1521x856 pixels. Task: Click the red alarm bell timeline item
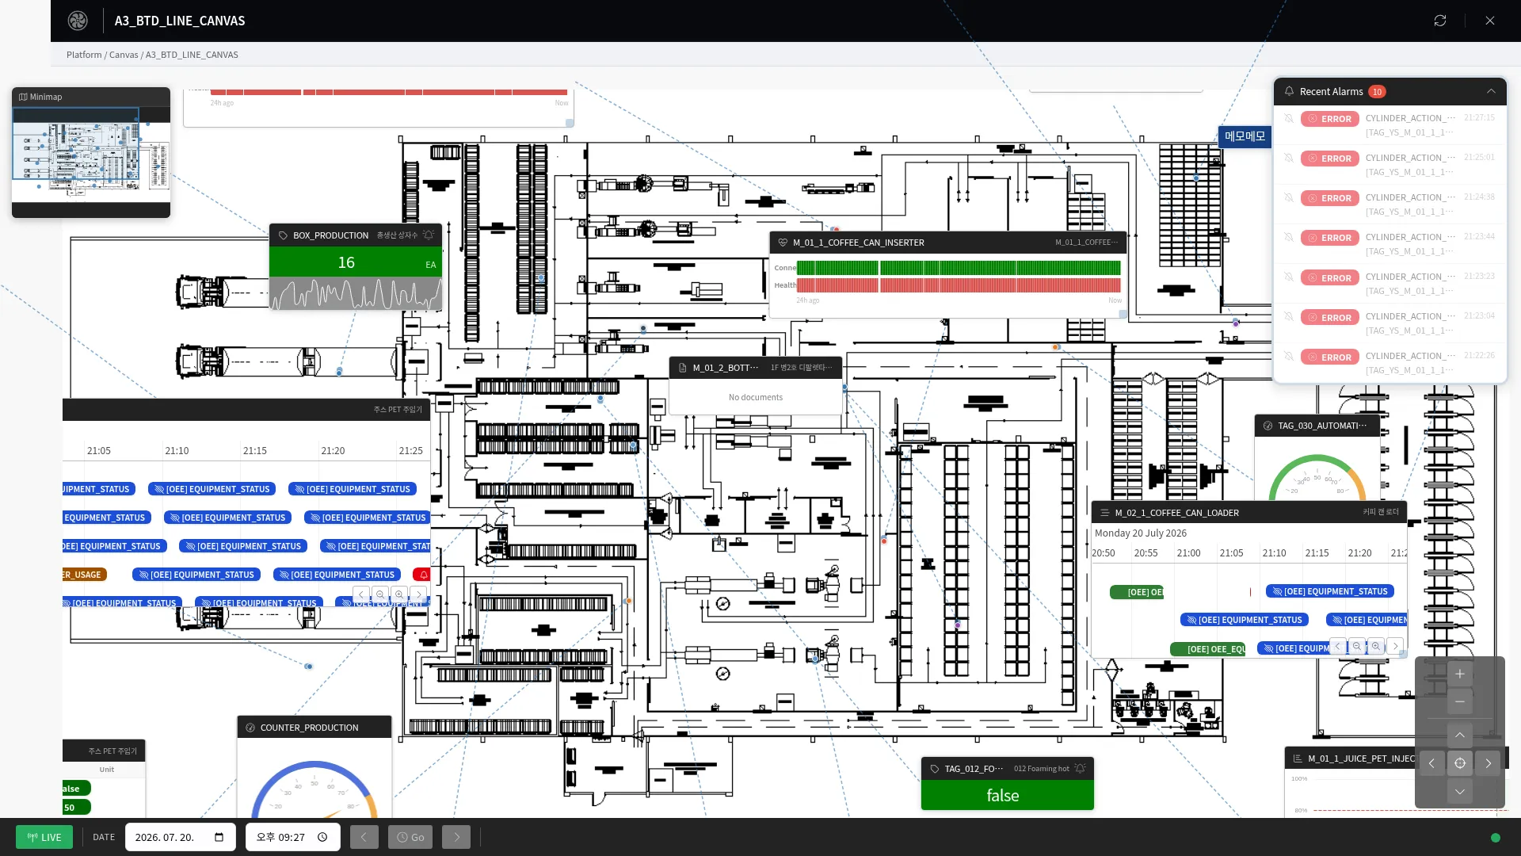coord(421,575)
